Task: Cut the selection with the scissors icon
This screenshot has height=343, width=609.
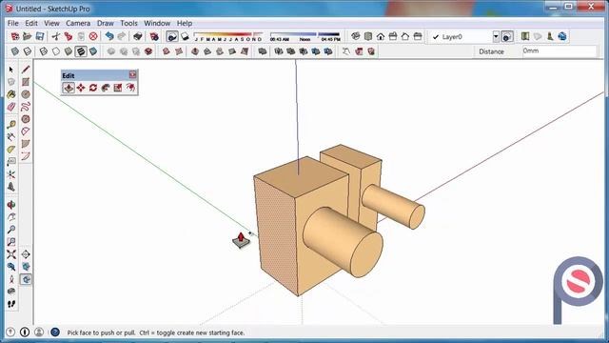Action: pyautogui.click(x=56, y=36)
